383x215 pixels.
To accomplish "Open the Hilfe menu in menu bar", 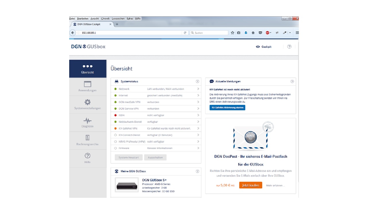I will tap(138, 19).
